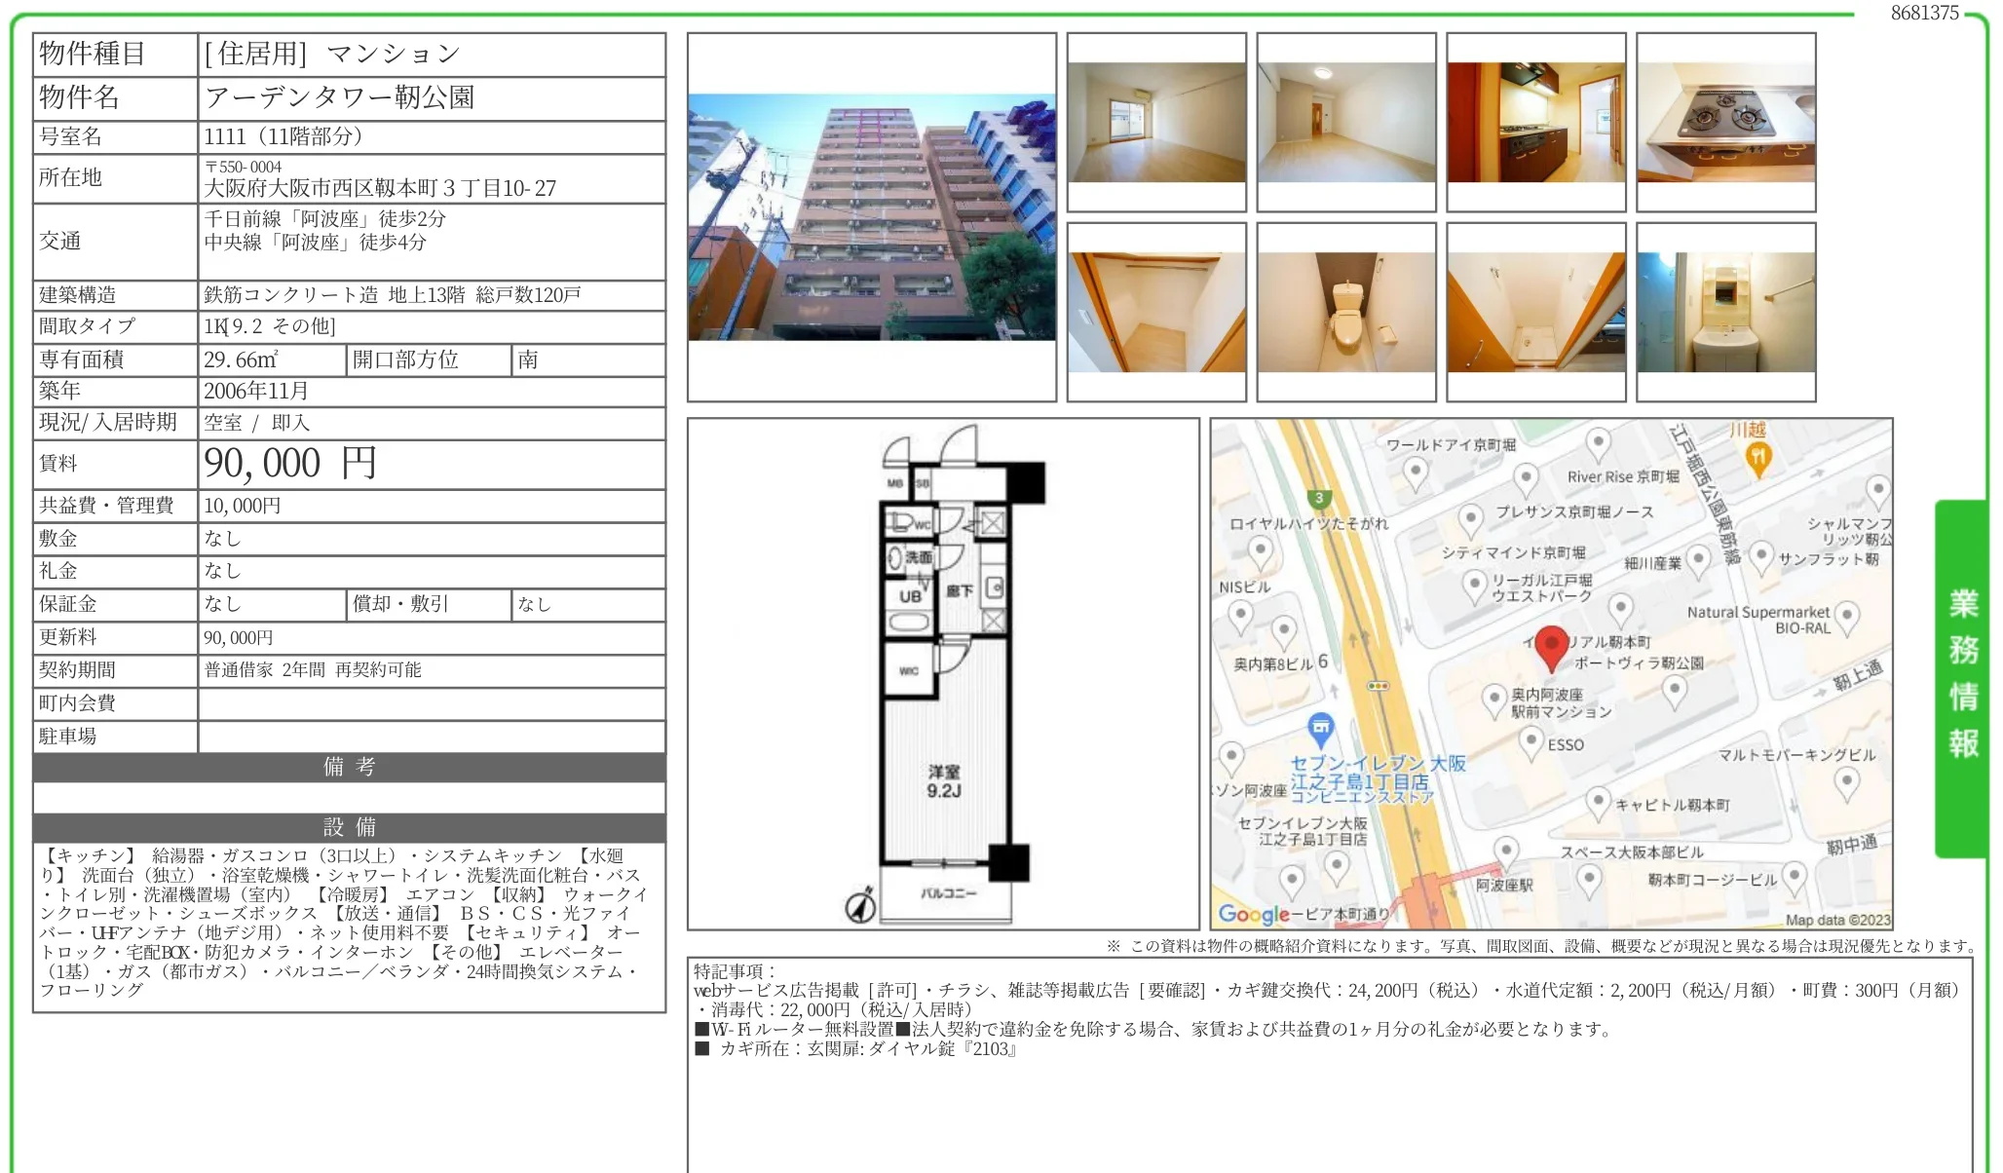Open the red kitchen thumbnail
The width and height of the screenshot is (2003, 1173).
click(x=1535, y=123)
